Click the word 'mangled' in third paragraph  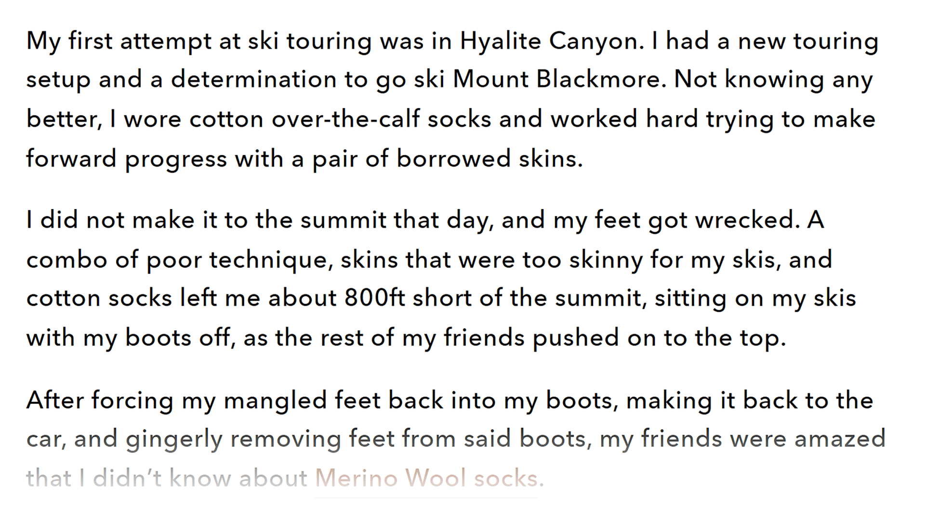(275, 401)
